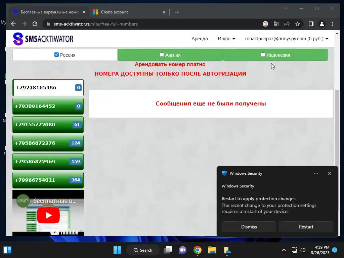Click the taskbar Search box
The width and height of the screenshot is (344, 258).
pyautogui.click(x=143, y=250)
